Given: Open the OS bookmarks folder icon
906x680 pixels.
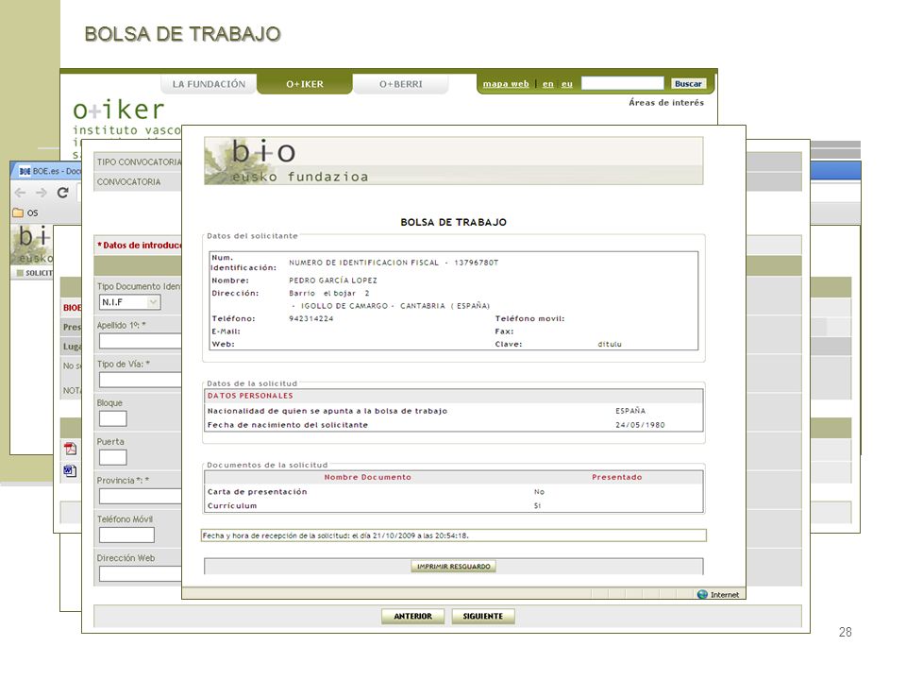Looking at the screenshot, I should pyautogui.click(x=18, y=212).
